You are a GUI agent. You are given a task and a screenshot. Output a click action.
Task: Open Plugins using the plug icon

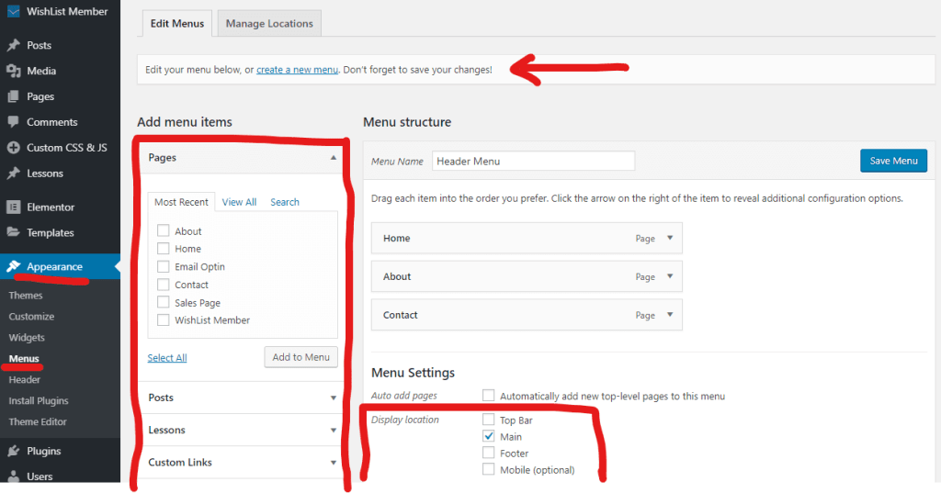[x=13, y=451]
